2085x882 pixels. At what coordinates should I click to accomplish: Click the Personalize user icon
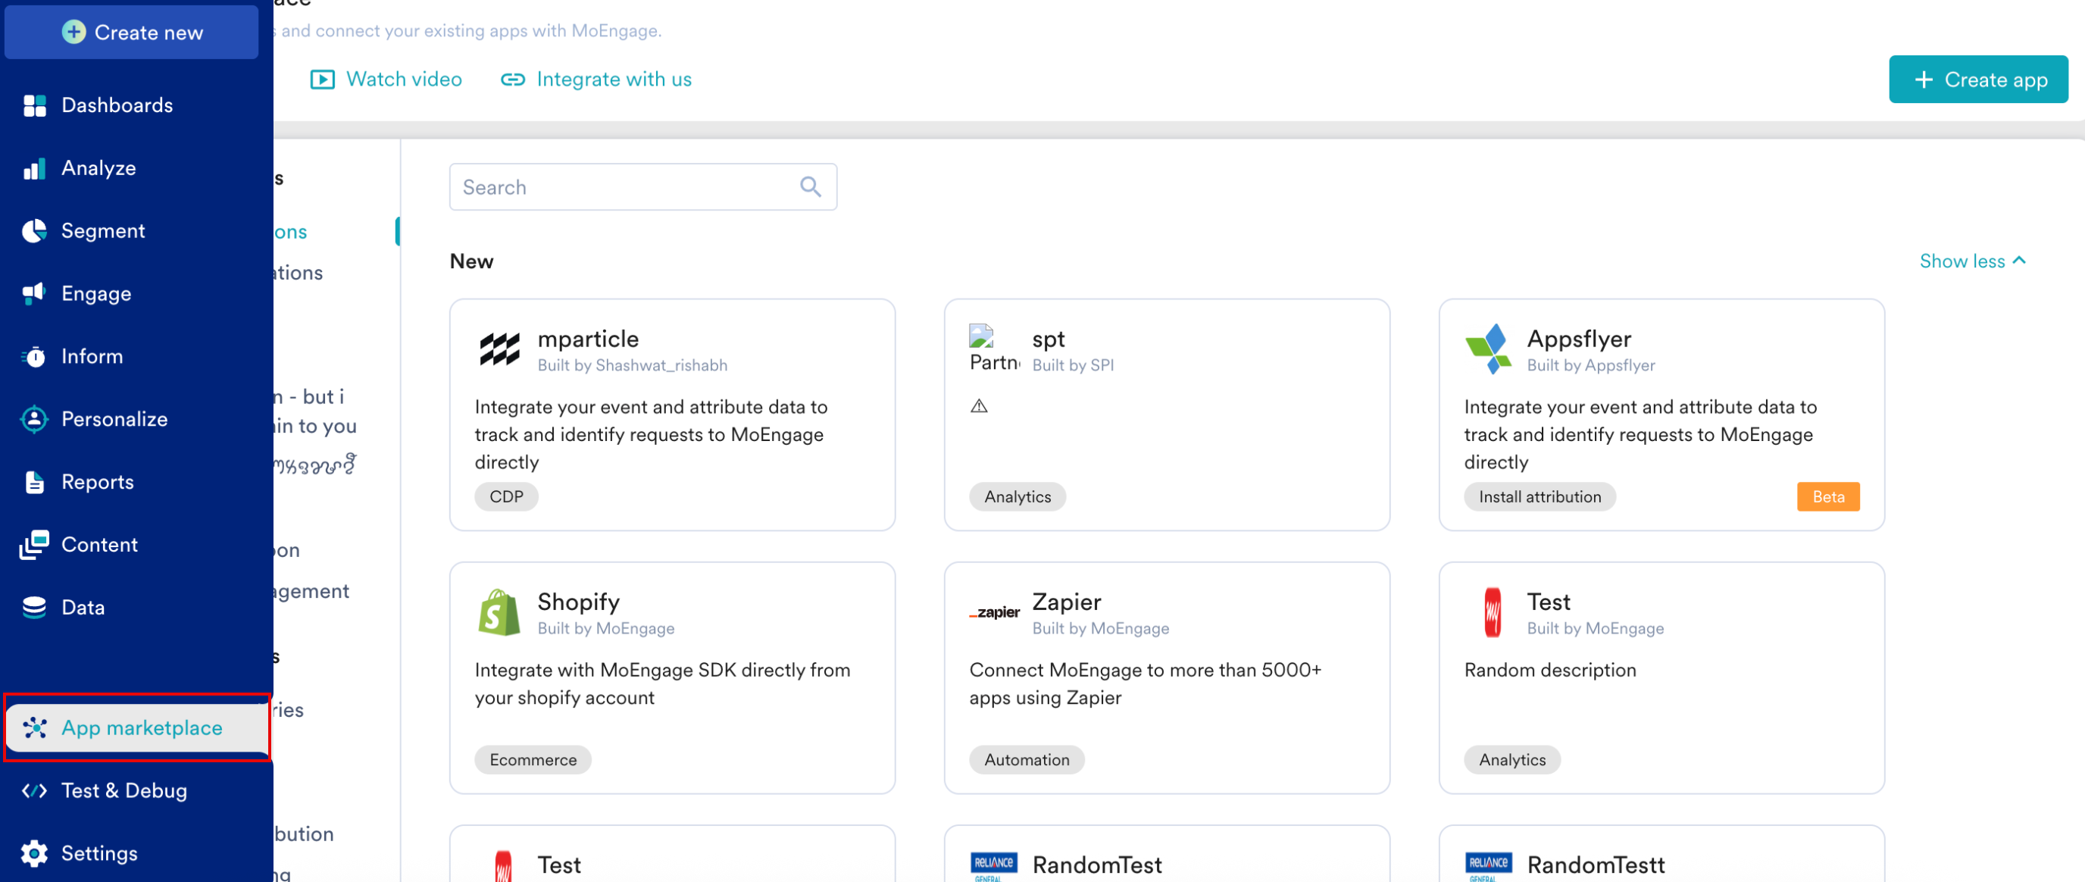tap(34, 419)
